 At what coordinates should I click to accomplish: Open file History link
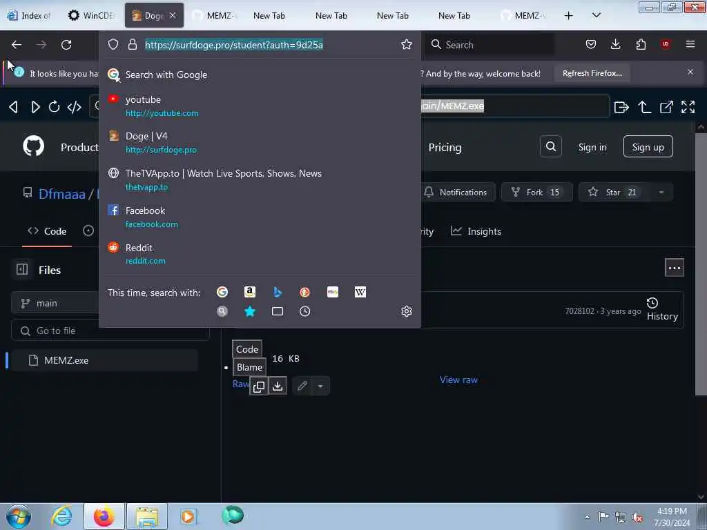662,310
